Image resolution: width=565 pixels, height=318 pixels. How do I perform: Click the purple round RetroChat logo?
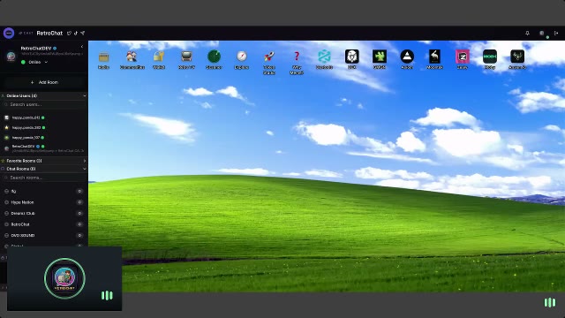click(9, 34)
